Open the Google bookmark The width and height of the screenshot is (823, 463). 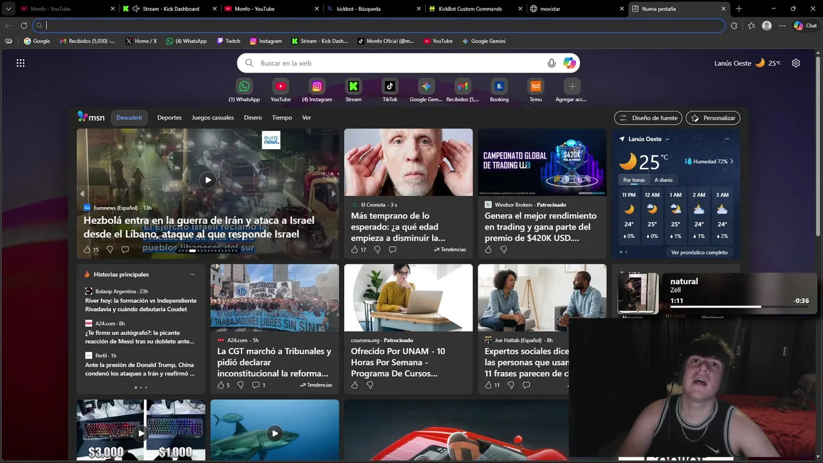37,41
